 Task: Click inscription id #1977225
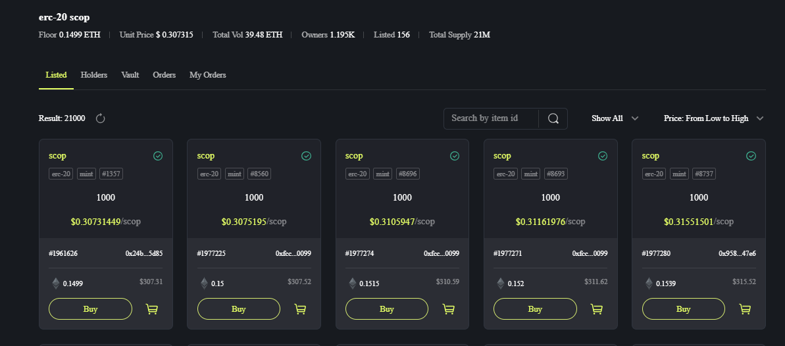click(211, 253)
